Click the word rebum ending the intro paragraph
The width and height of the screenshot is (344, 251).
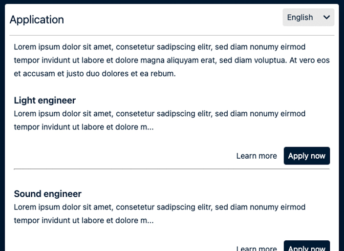[163, 74]
